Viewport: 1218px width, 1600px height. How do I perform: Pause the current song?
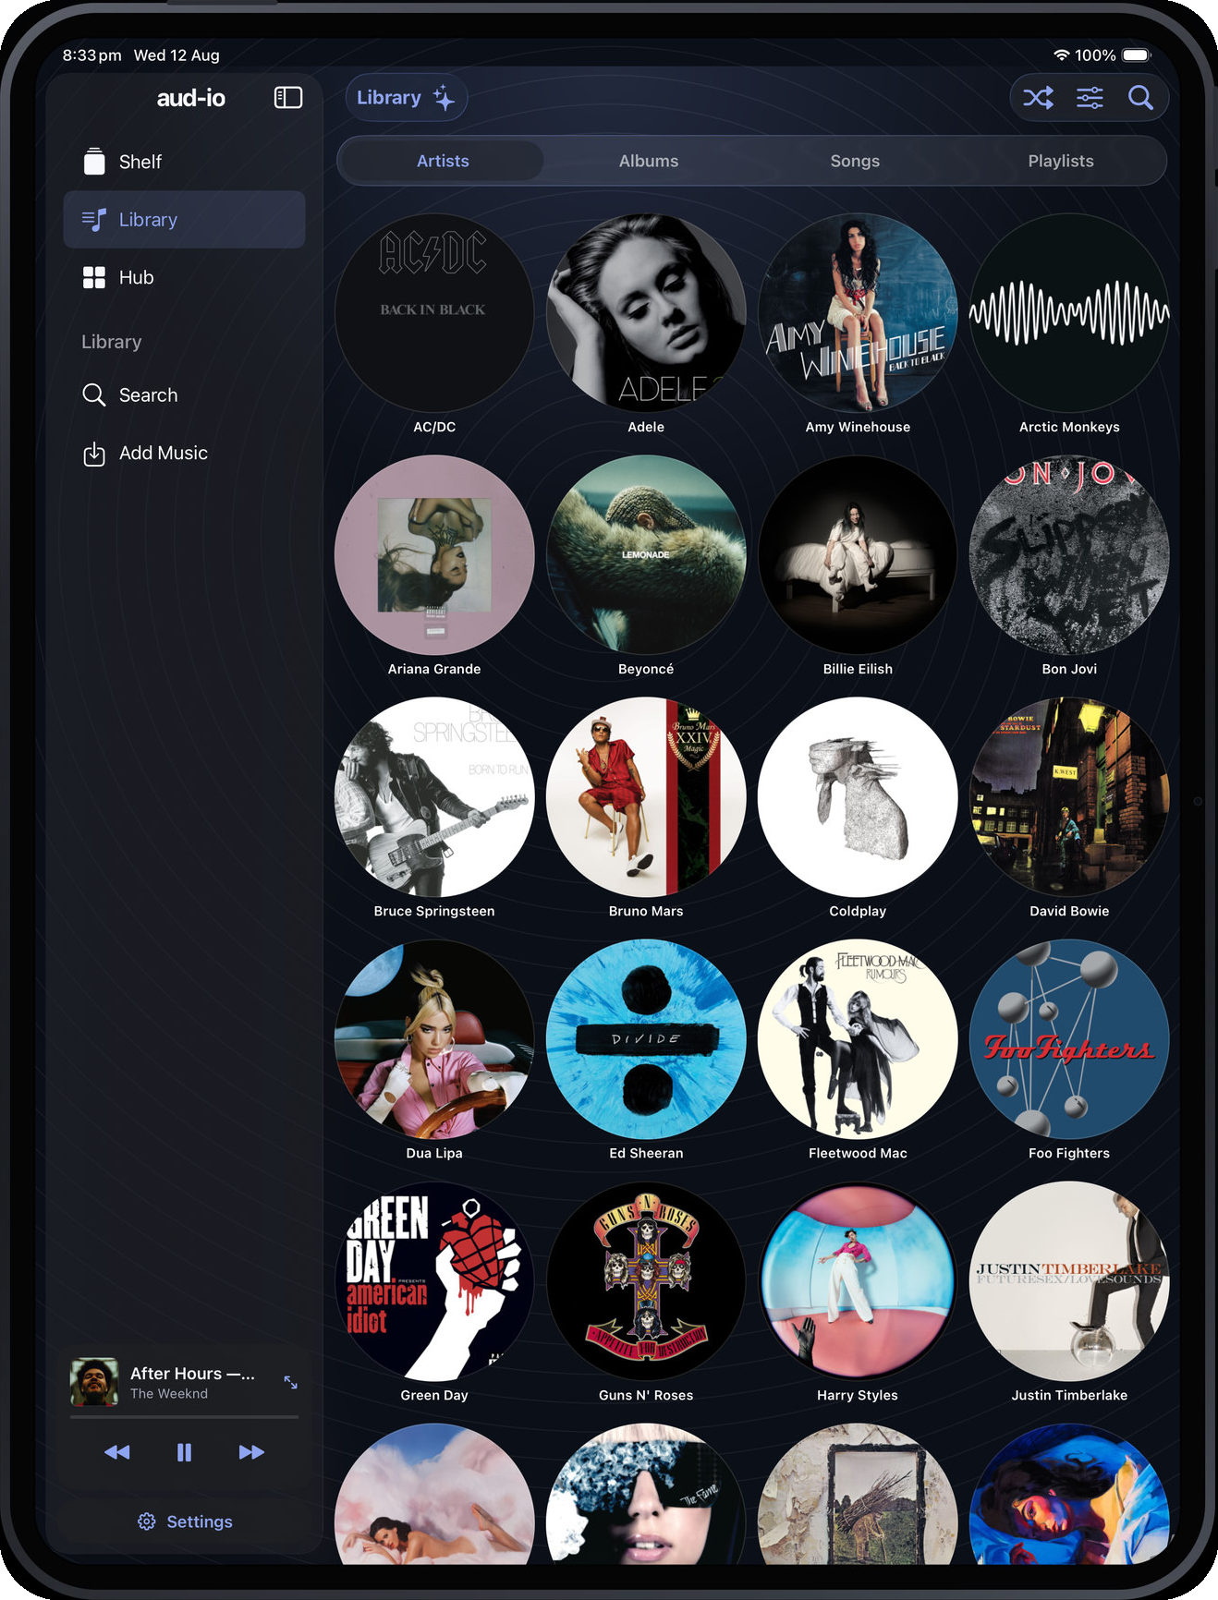coord(184,1452)
